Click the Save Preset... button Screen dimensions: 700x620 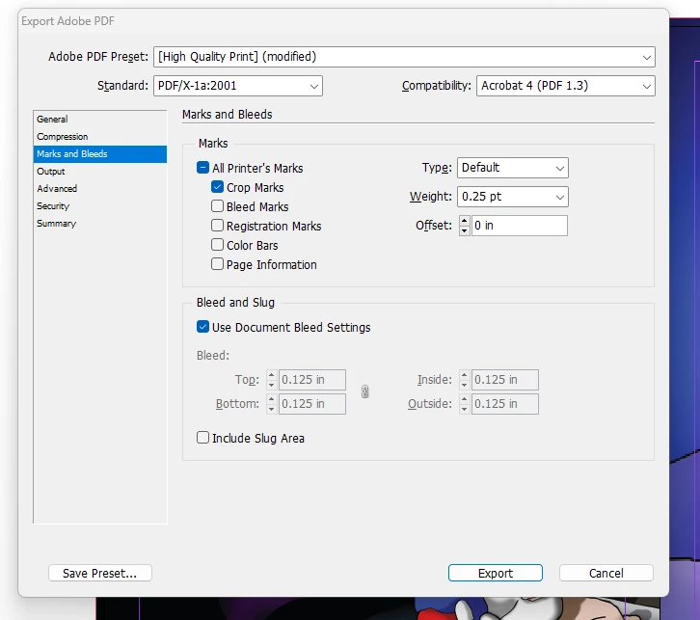tap(100, 573)
